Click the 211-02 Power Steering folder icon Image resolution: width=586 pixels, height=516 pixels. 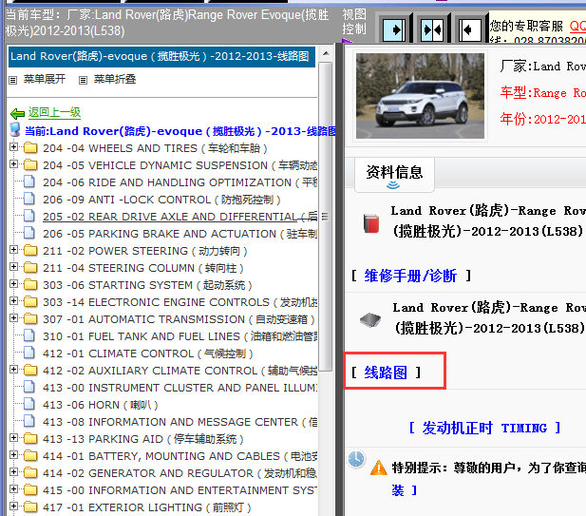[x=30, y=251]
